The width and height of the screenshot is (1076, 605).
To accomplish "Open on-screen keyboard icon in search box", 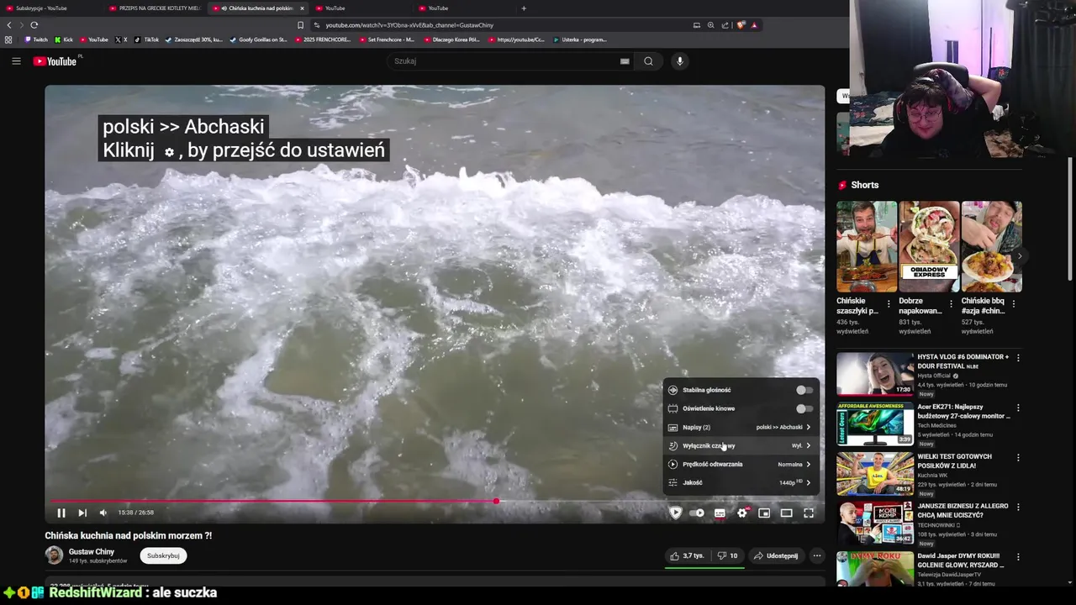I will (x=625, y=61).
